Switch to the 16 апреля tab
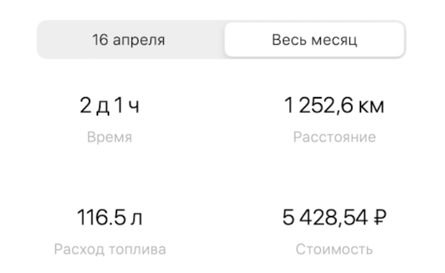The image size is (445, 273). [x=129, y=40]
